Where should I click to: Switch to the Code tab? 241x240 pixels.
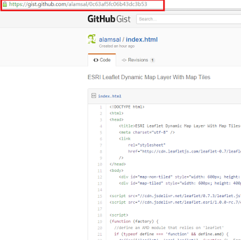click(x=102, y=60)
